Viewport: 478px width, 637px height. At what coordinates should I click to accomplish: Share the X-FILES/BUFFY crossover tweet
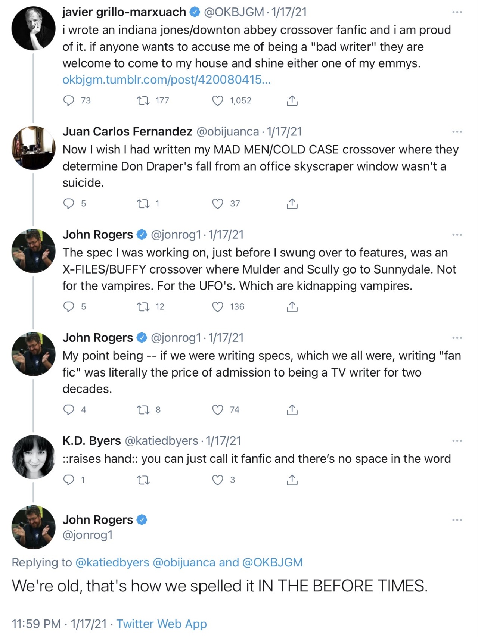pyautogui.click(x=292, y=307)
